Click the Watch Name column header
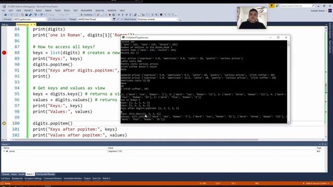Viewport: 333px width, 187px height. (6, 148)
